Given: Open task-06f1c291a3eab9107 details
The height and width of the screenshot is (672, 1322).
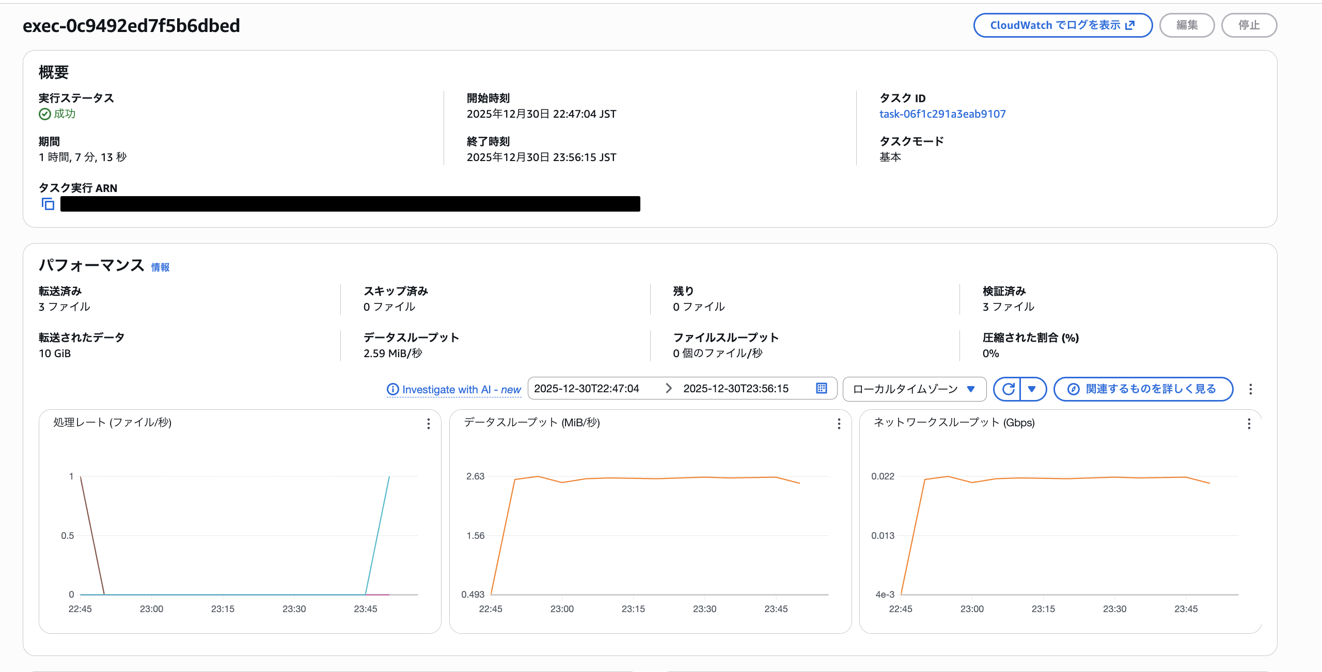Looking at the screenshot, I should (942, 114).
